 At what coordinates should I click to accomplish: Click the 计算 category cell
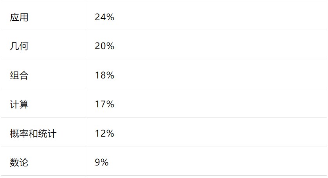click(19, 105)
